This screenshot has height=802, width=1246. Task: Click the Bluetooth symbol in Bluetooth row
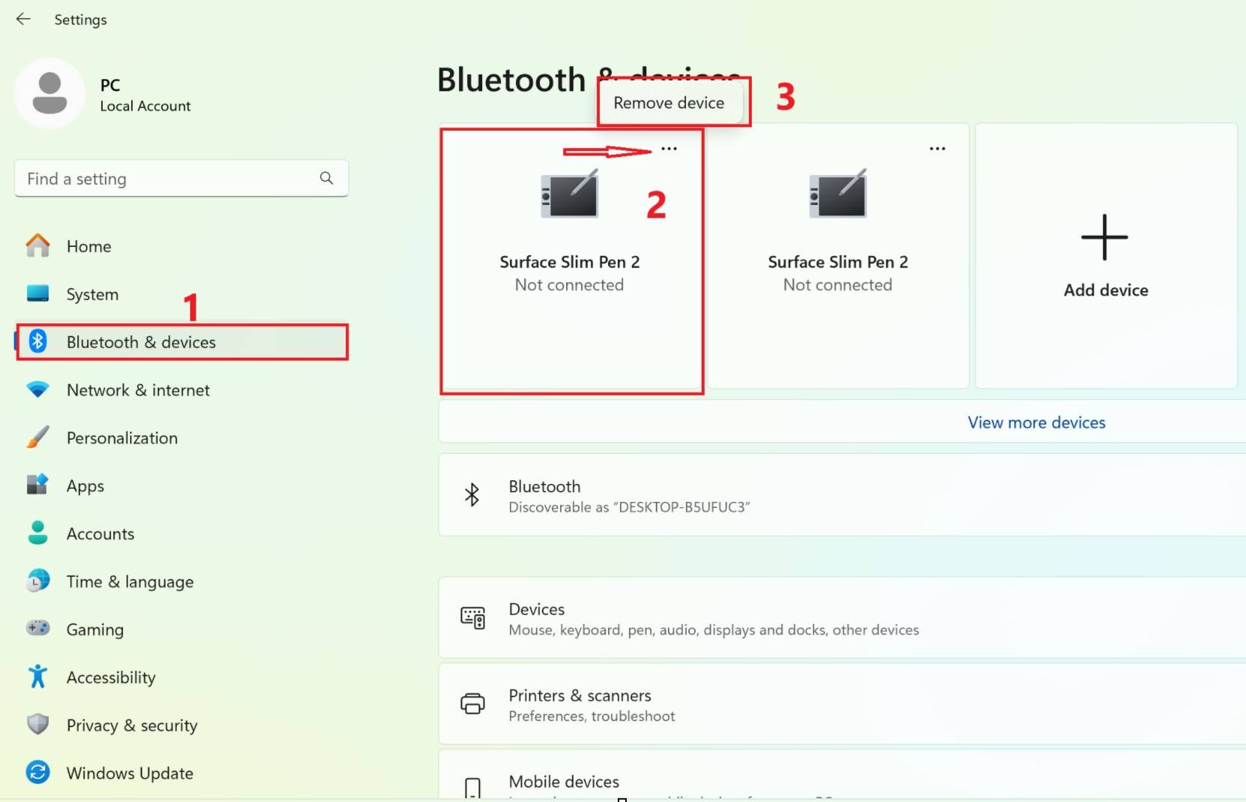coord(472,495)
